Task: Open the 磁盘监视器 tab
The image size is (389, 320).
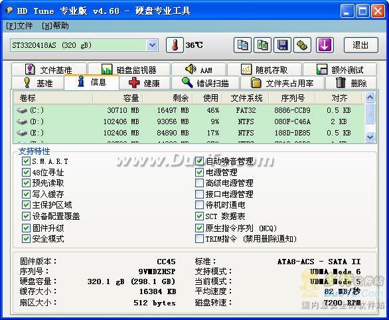Action: tap(129, 70)
